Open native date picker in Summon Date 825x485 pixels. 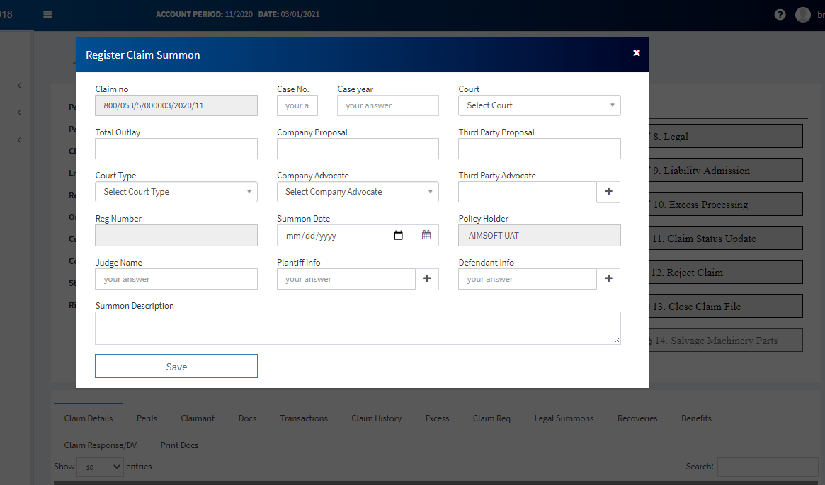click(x=399, y=236)
